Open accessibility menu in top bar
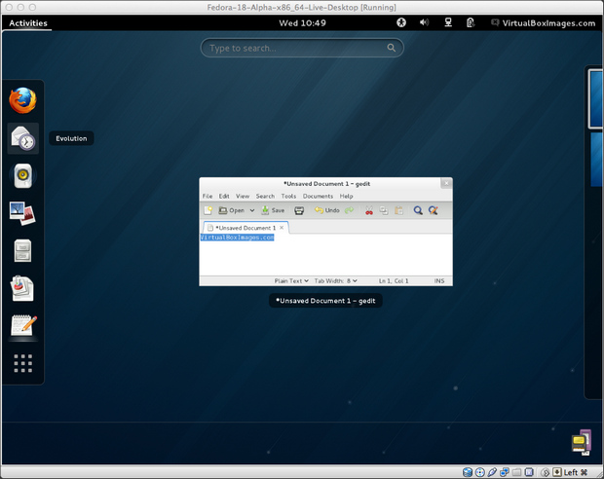Viewport: 604px width, 479px height. (401, 22)
